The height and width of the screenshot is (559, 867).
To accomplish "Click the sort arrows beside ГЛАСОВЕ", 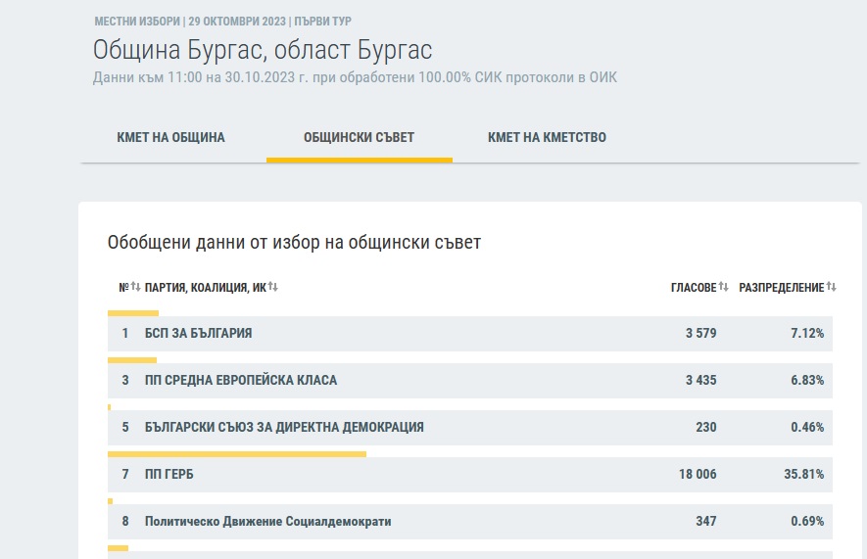I will click(724, 287).
